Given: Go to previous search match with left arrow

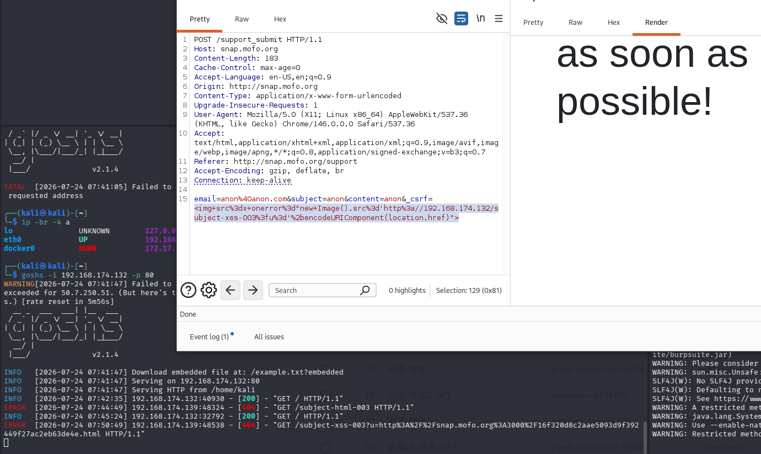Looking at the screenshot, I should 231,290.
